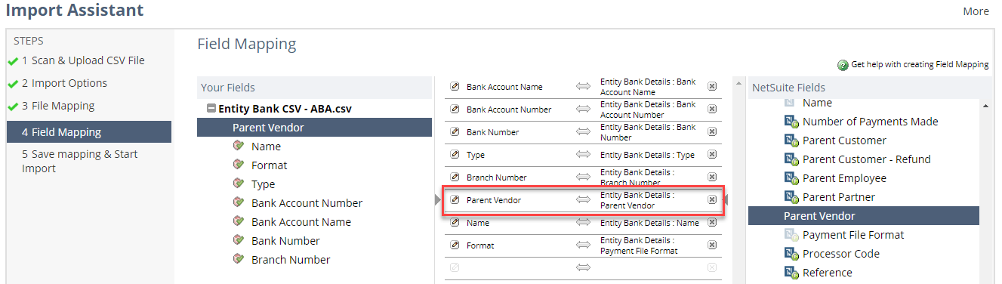The height and width of the screenshot is (284, 1002).
Task: Click the Parent Partner field icon
Action: click(x=791, y=197)
